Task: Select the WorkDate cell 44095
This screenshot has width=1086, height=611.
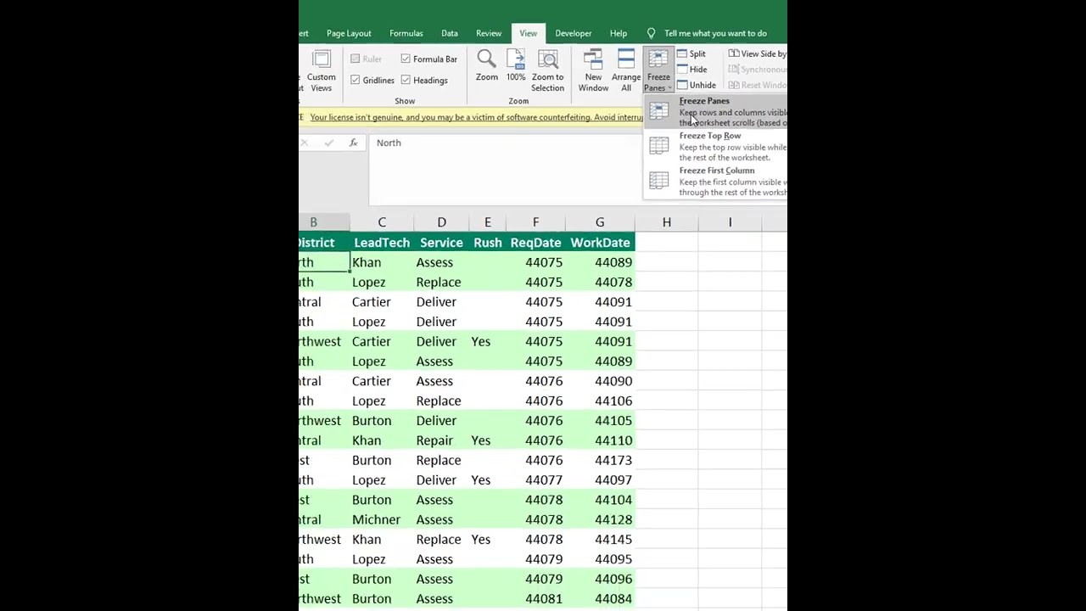Action: pyautogui.click(x=600, y=559)
